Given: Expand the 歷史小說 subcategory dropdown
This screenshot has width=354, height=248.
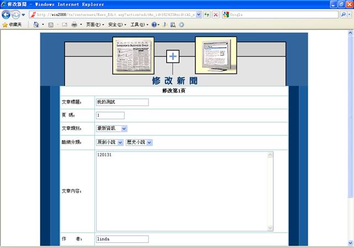Looking at the screenshot, I should 139,143.
